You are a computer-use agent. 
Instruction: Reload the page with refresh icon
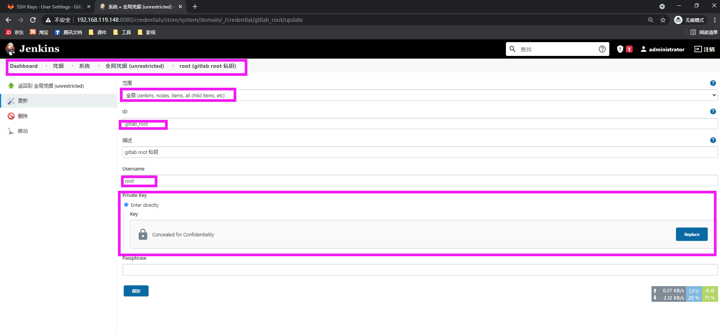click(33, 20)
